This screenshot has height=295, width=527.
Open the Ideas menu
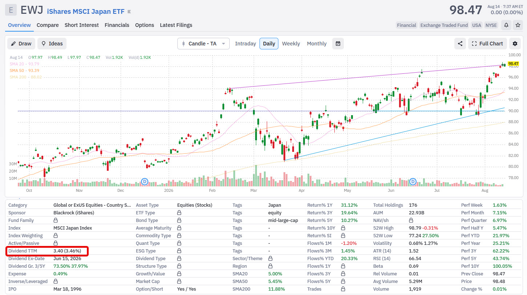[52, 44]
